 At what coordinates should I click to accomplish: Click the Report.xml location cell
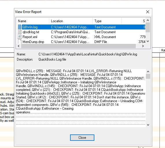pyautogui.click(x=70, y=37)
